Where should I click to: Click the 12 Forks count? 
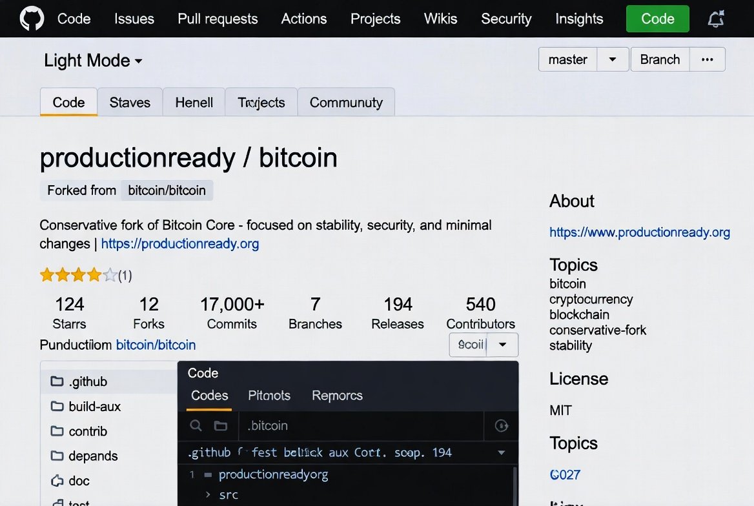(x=148, y=313)
